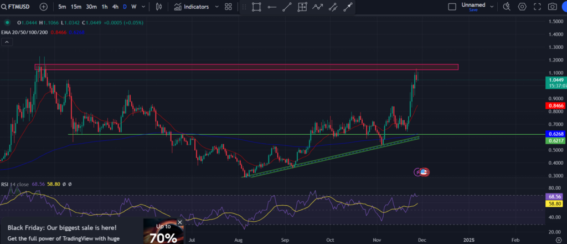Select the Trend line drawing tool
This screenshot has width=567, height=244.
click(287, 7)
